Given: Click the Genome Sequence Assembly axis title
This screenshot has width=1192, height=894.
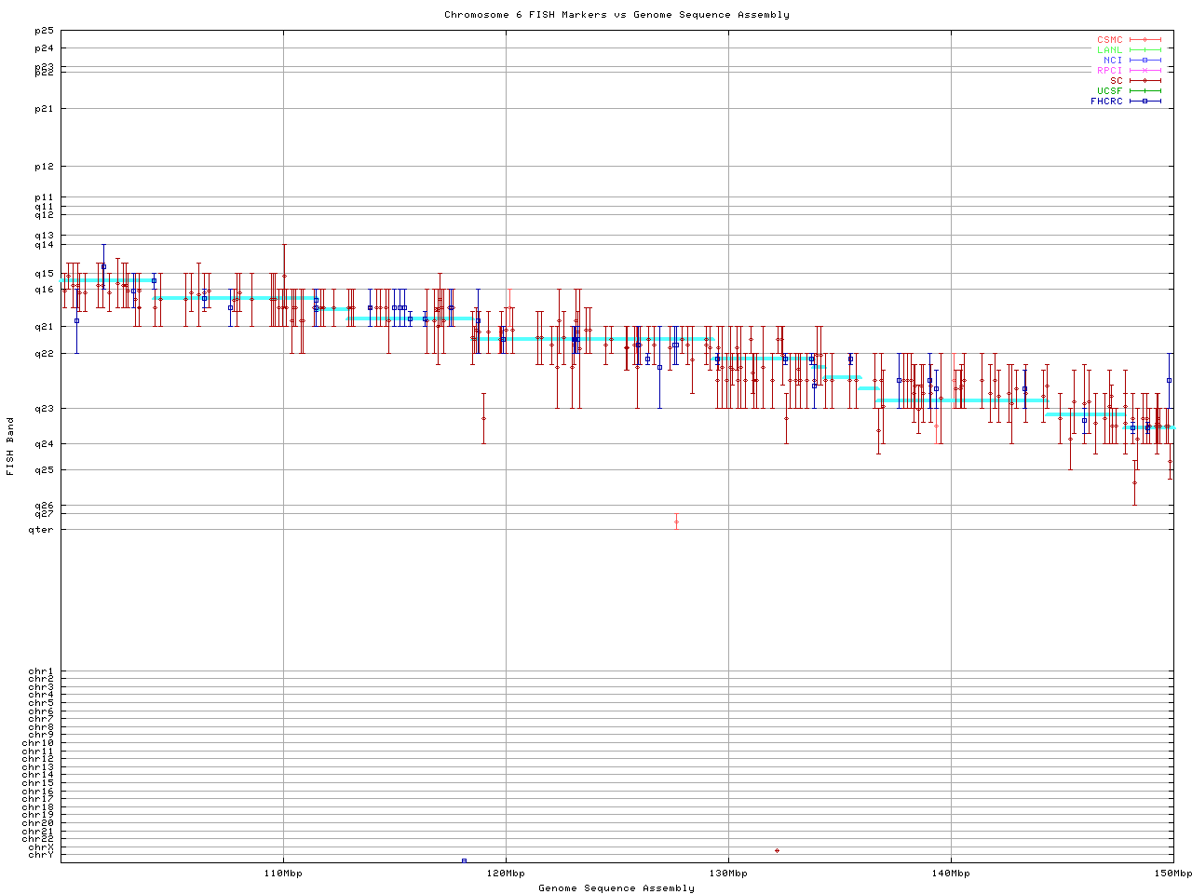Looking at the screenshot, I should pyautogui.click(x=616, y=888).
